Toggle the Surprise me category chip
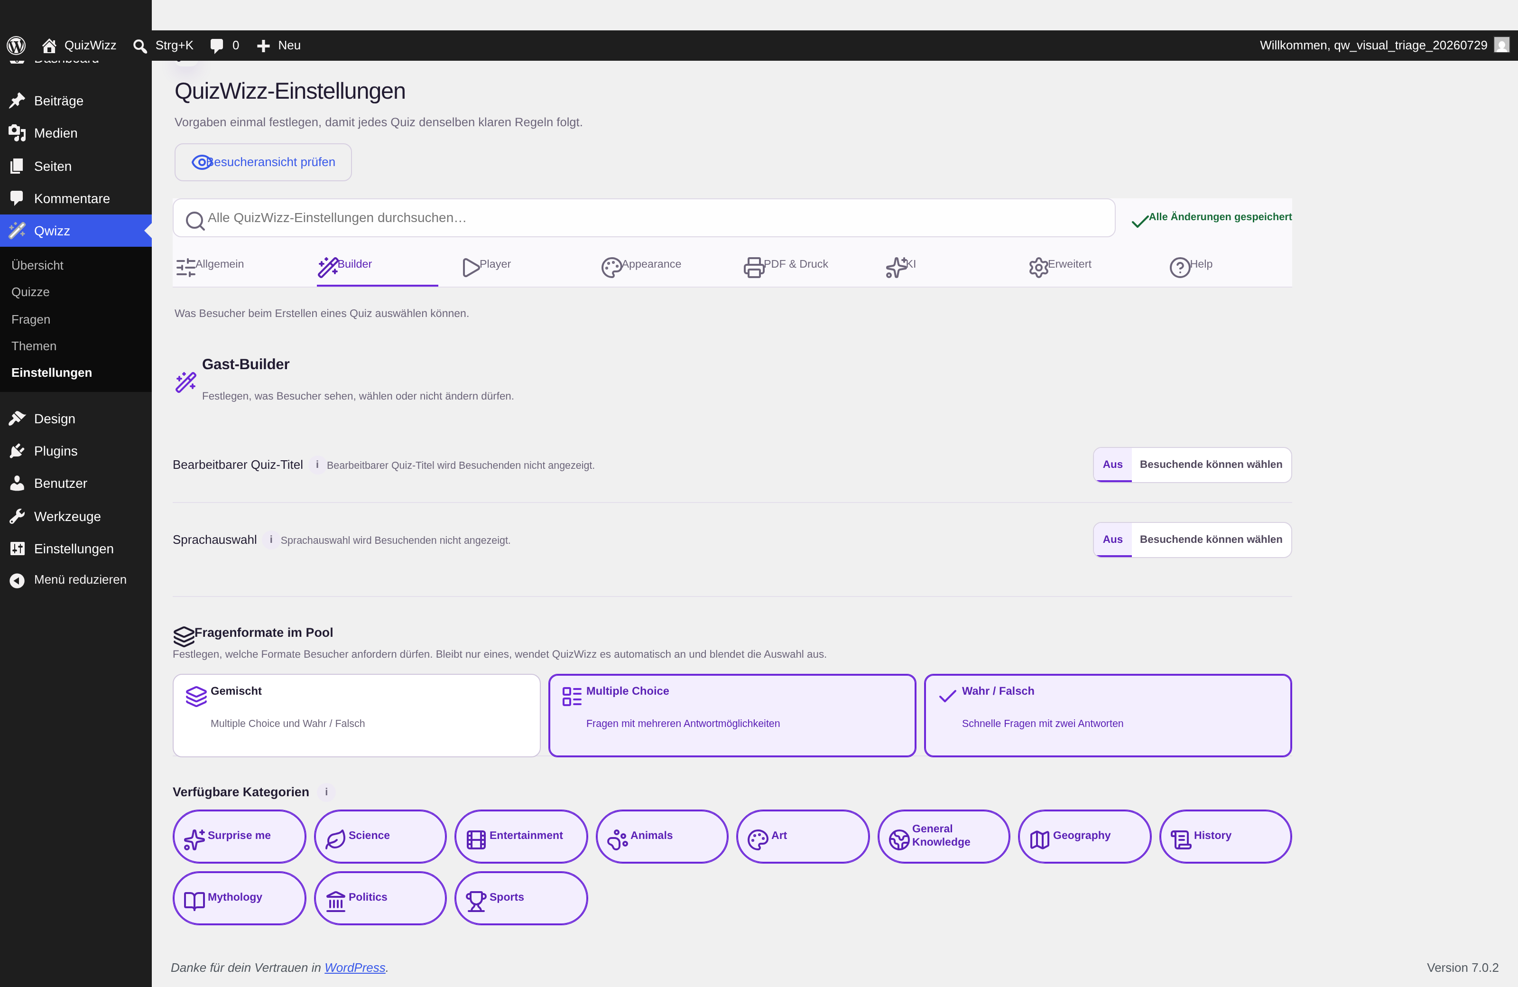 pyautogui.click(x=239, y=837)
